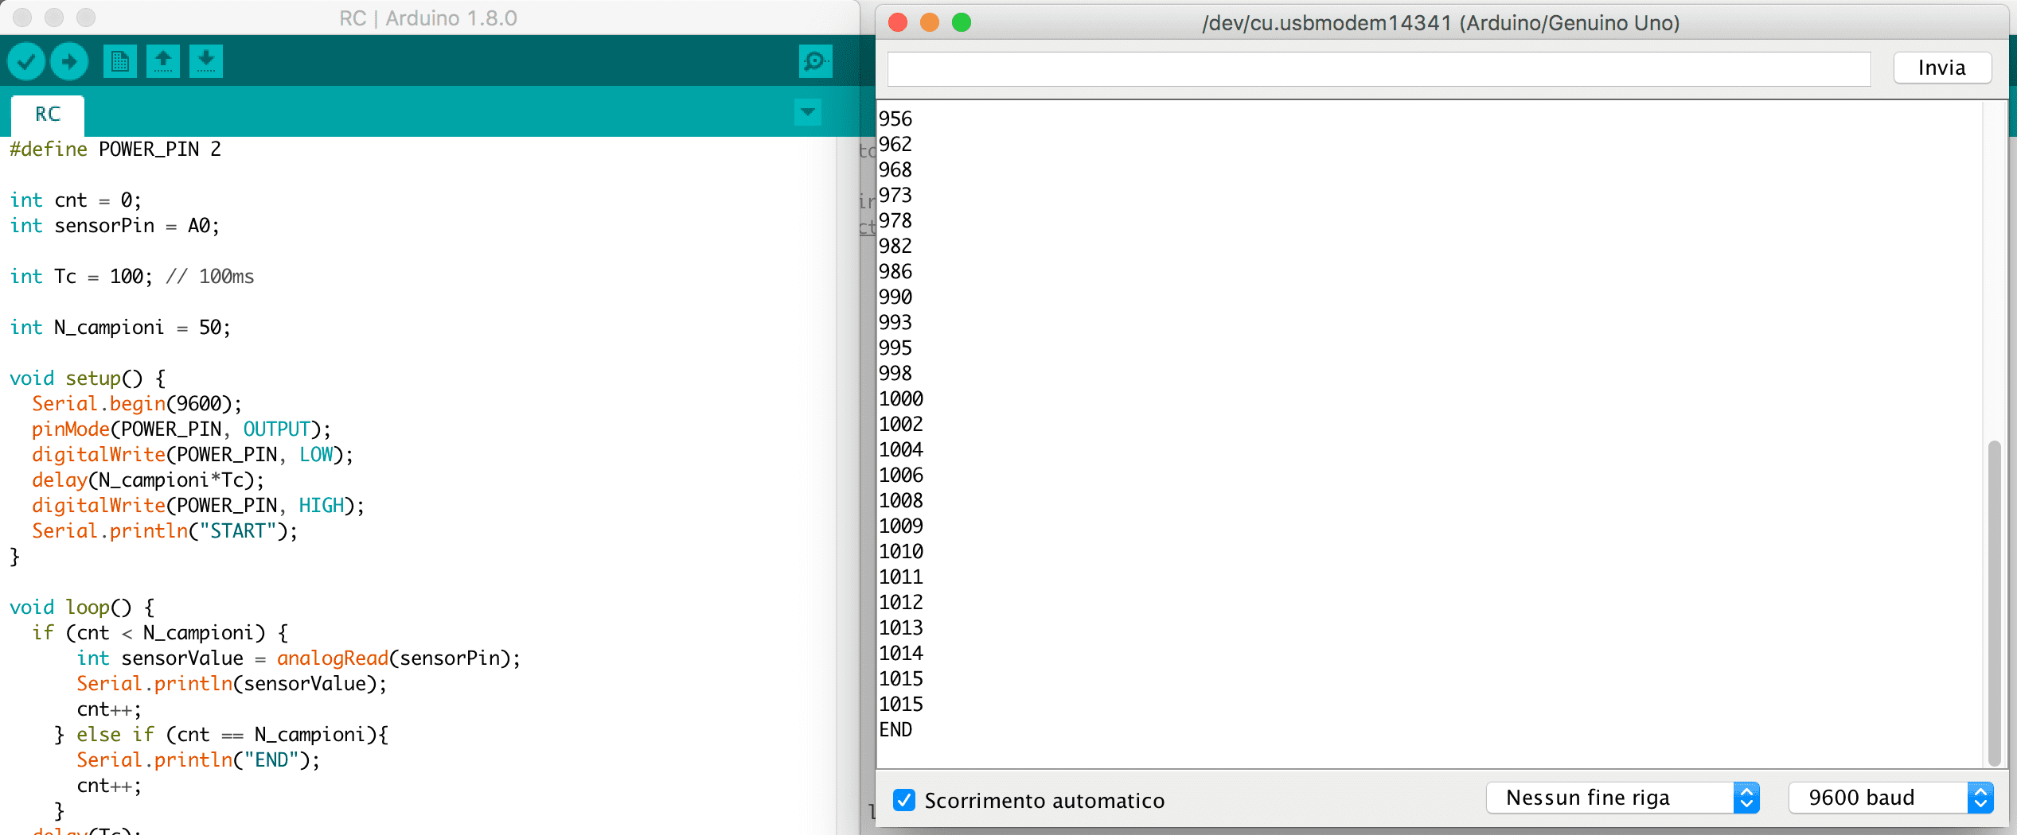Close the serial monitor window red button
Image resolution: width=2017 pixels, height=835 pixels.
click(x=898, y=22)
